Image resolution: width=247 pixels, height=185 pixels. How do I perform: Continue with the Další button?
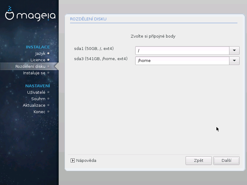[x=226, y=161]
